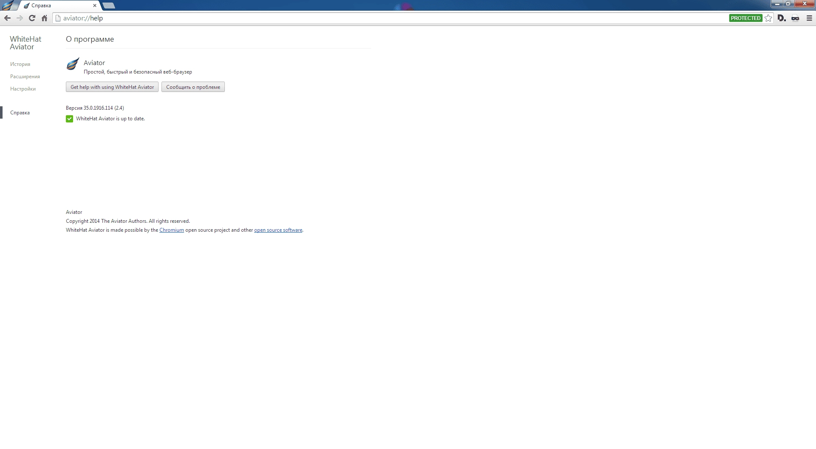
Task: Restore down the browser window
Action: [788, 4]
